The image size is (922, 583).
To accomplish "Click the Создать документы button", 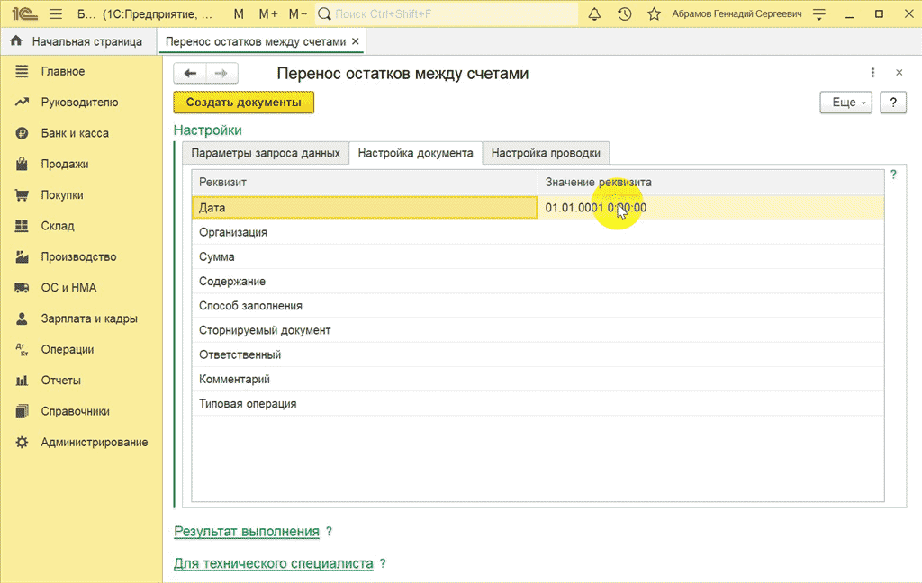I will click(x=243, y=103).
